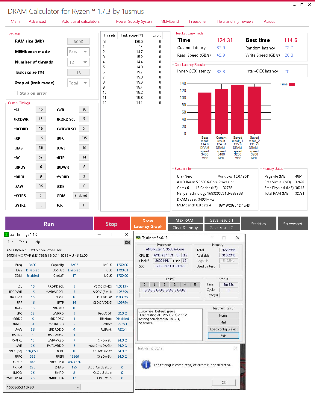This screenshot has width=315, height=393.
Task: Click the Draw Latency Graph button
Action: coord(148,224)
